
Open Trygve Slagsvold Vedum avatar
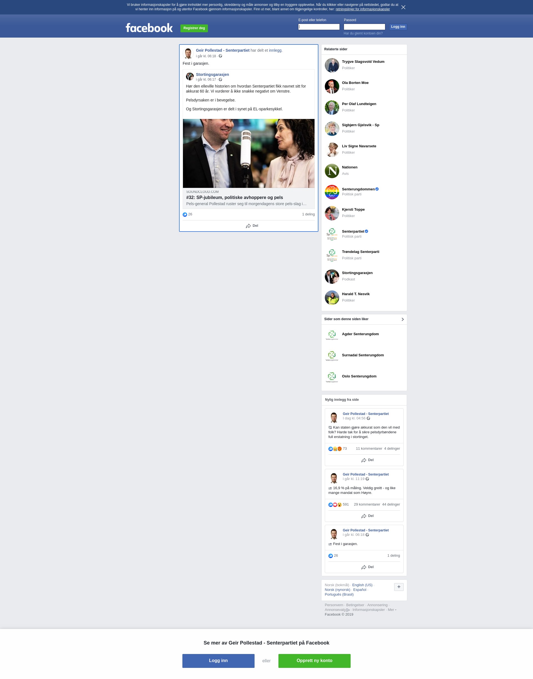[332, 65]
